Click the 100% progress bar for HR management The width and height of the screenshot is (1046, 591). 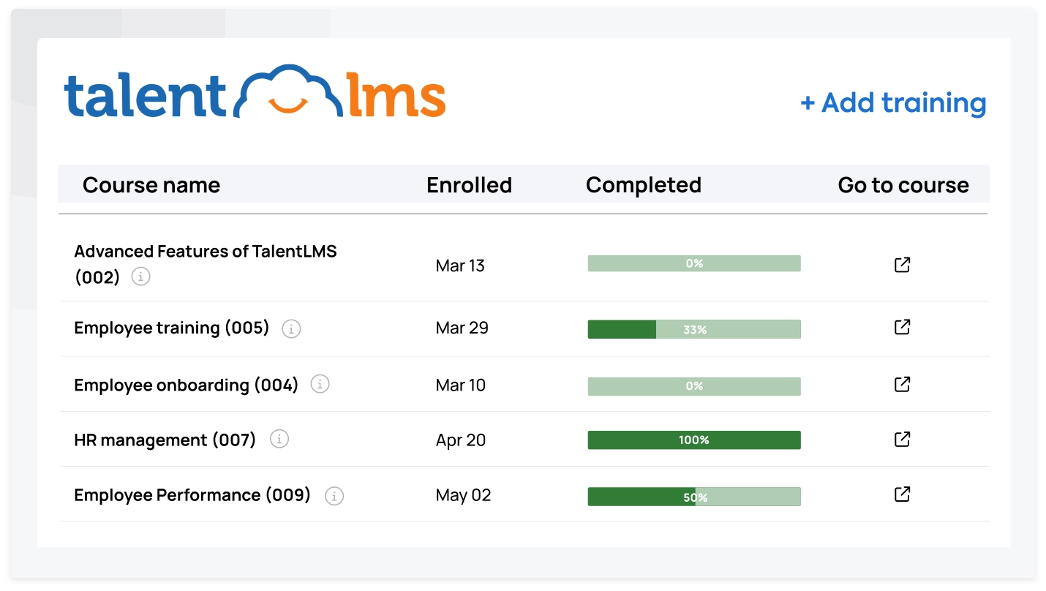[x=694, y=440]
